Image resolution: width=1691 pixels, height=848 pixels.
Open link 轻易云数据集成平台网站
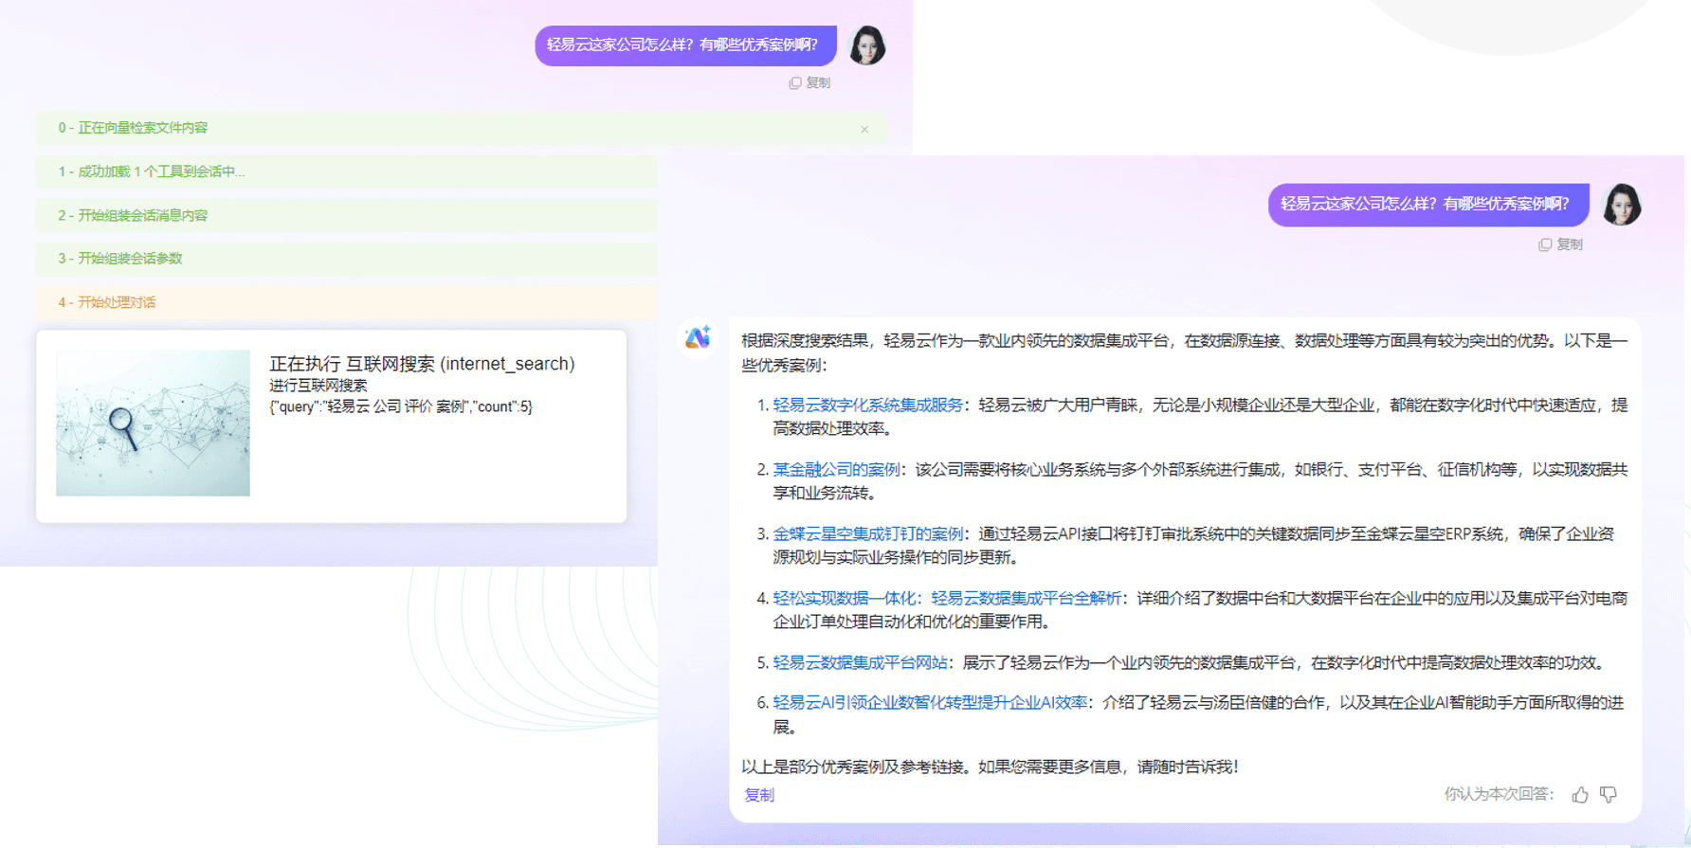[860, 662]
